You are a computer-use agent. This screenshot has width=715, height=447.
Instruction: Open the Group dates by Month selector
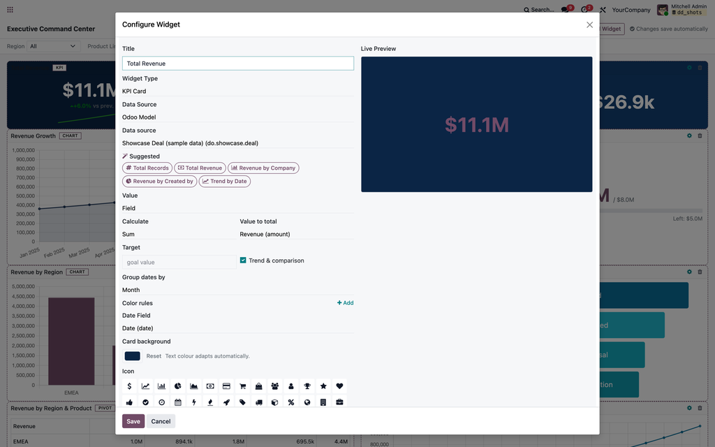pyautogui.click(x=237, y=290)
